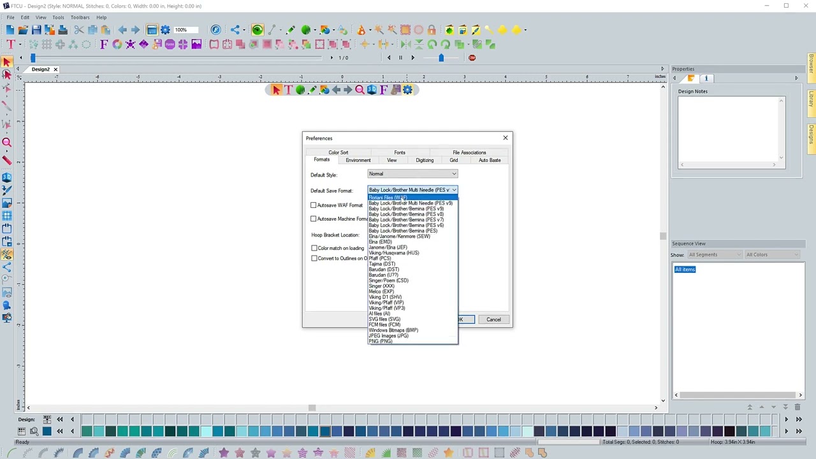Click the Share icon in toolbar
The image size is (816, 459).
(x=235, y=30)
